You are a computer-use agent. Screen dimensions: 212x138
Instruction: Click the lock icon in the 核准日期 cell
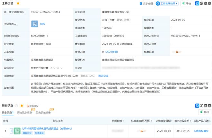click(177, 52)
